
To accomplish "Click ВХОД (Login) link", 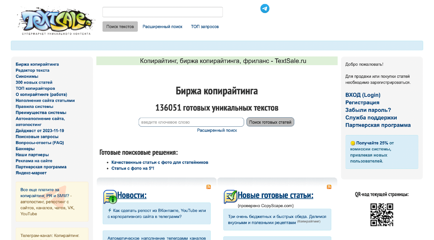I will pyautogui.click(x=363, y=95).
